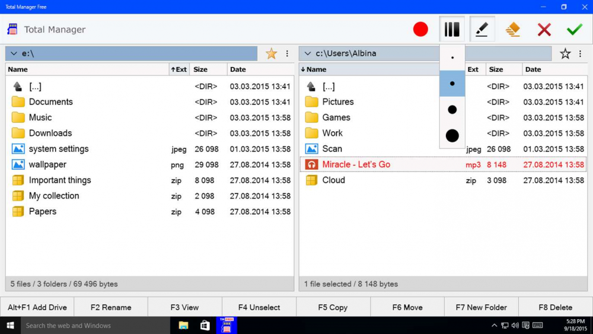Click the Music folder icon
The height and width of the screenshot is (334, 593).
point(18,117)
